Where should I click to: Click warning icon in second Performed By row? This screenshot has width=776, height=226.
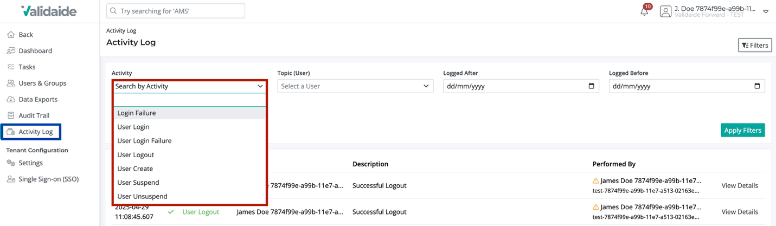(596, 207)
